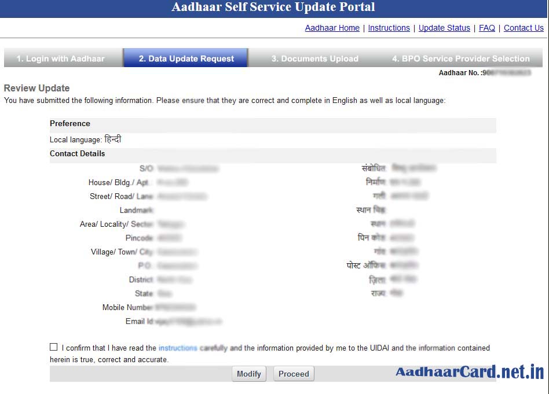Click the House/ Bldg./ Apt label
This screenshot has height=394, width=549.
pyautogui.click(x=118, y=182)
